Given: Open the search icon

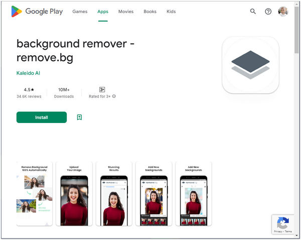Looking at the screenshot, I should (x=253, y=12).
